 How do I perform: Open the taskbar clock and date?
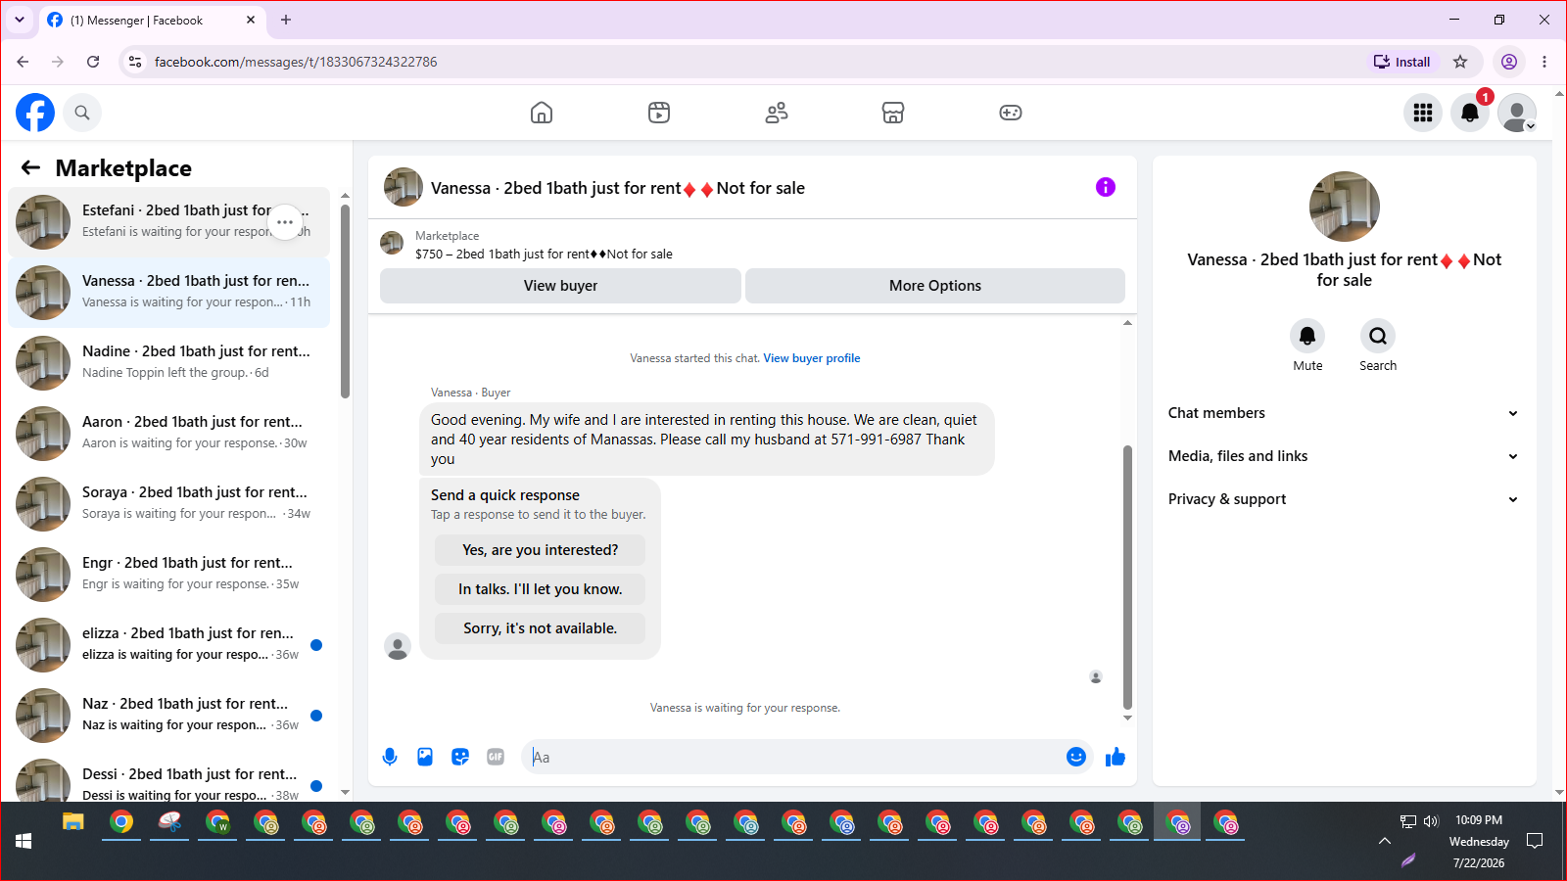(x=1479, y=841)
